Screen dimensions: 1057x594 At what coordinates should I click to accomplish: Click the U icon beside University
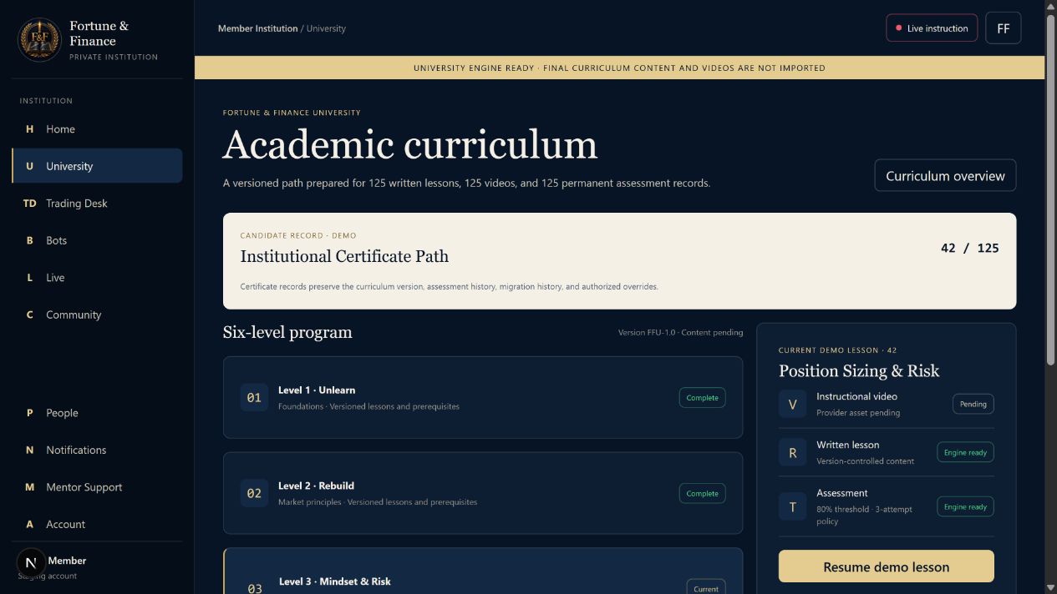(30, 166)
